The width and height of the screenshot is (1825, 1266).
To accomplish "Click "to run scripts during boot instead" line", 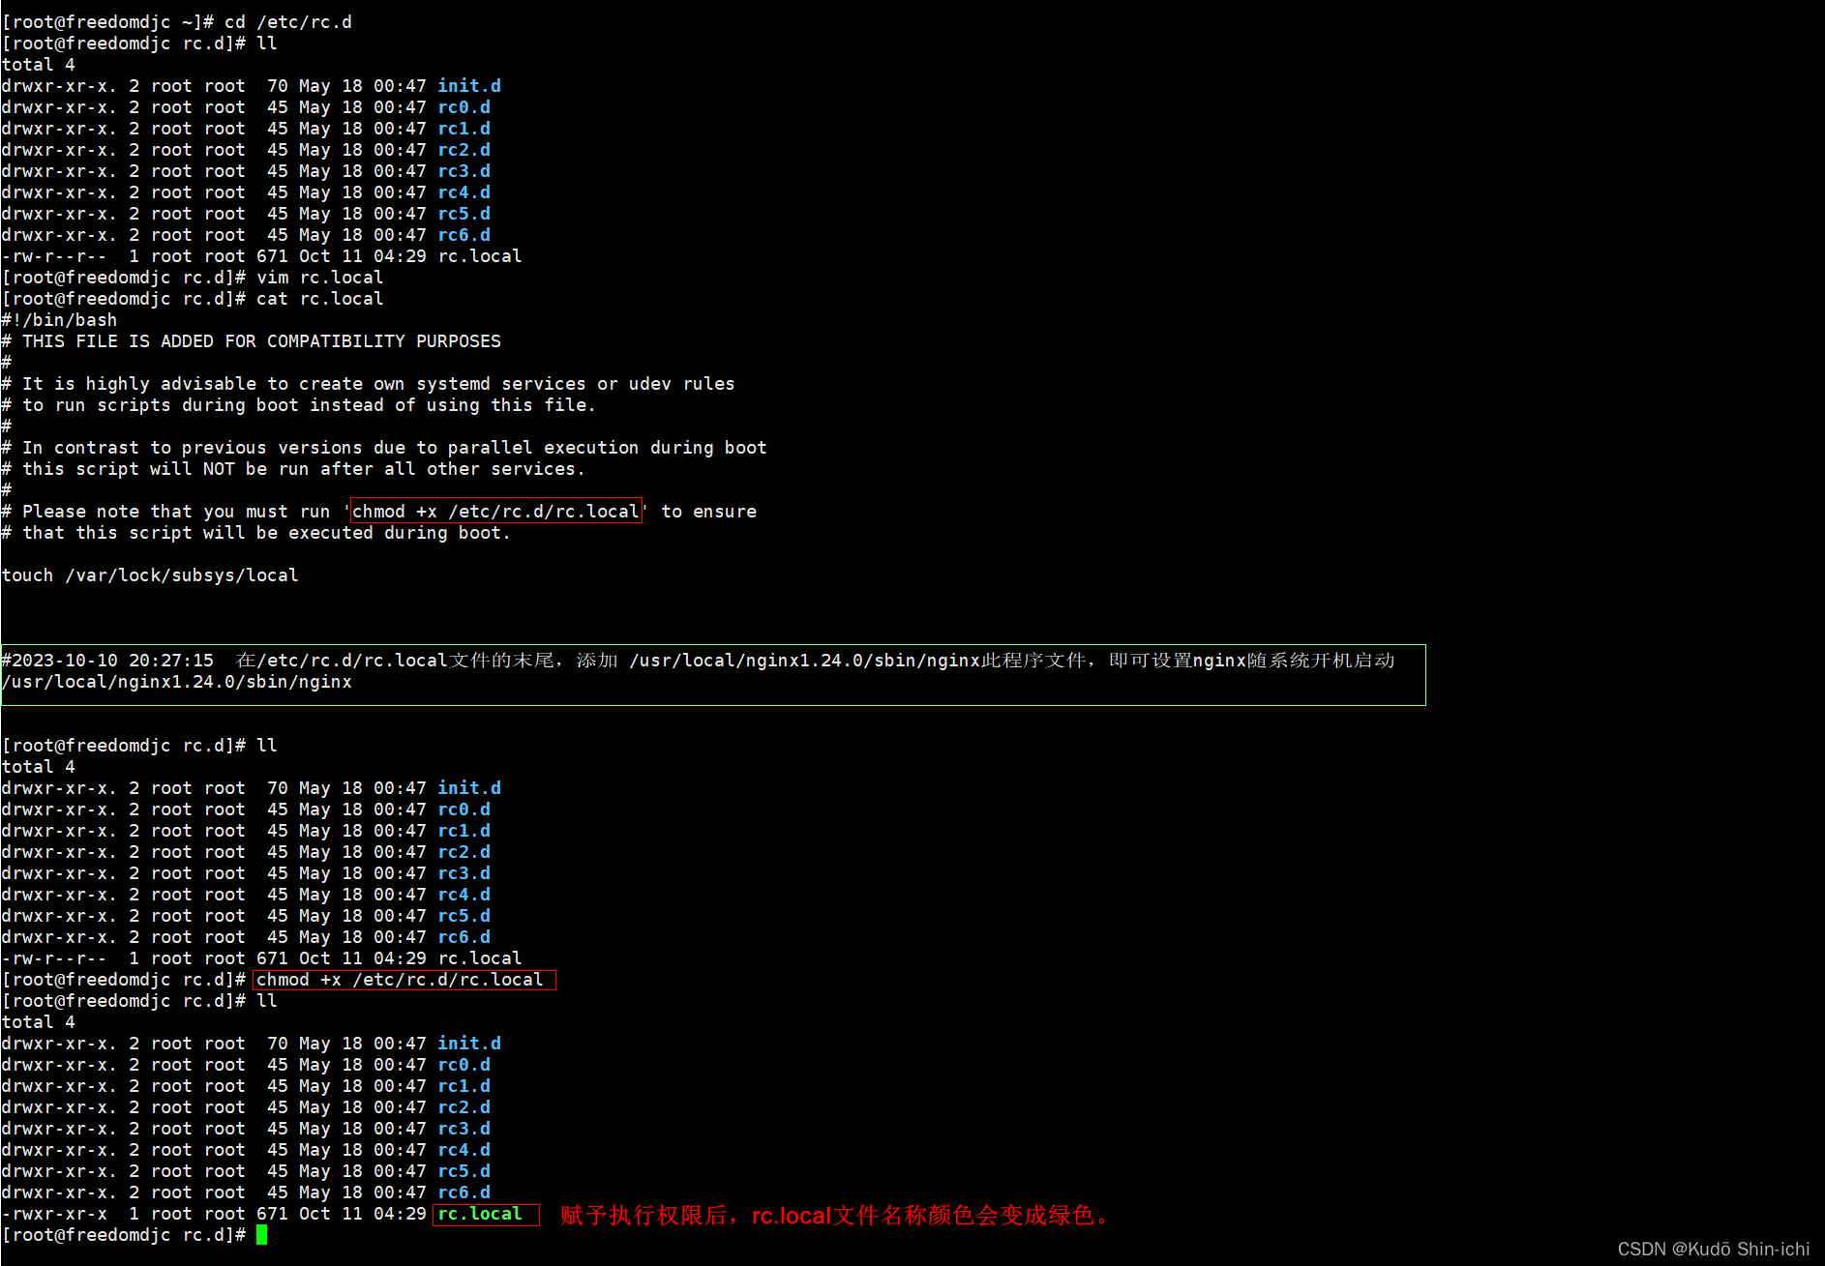I will click(299, 405).
